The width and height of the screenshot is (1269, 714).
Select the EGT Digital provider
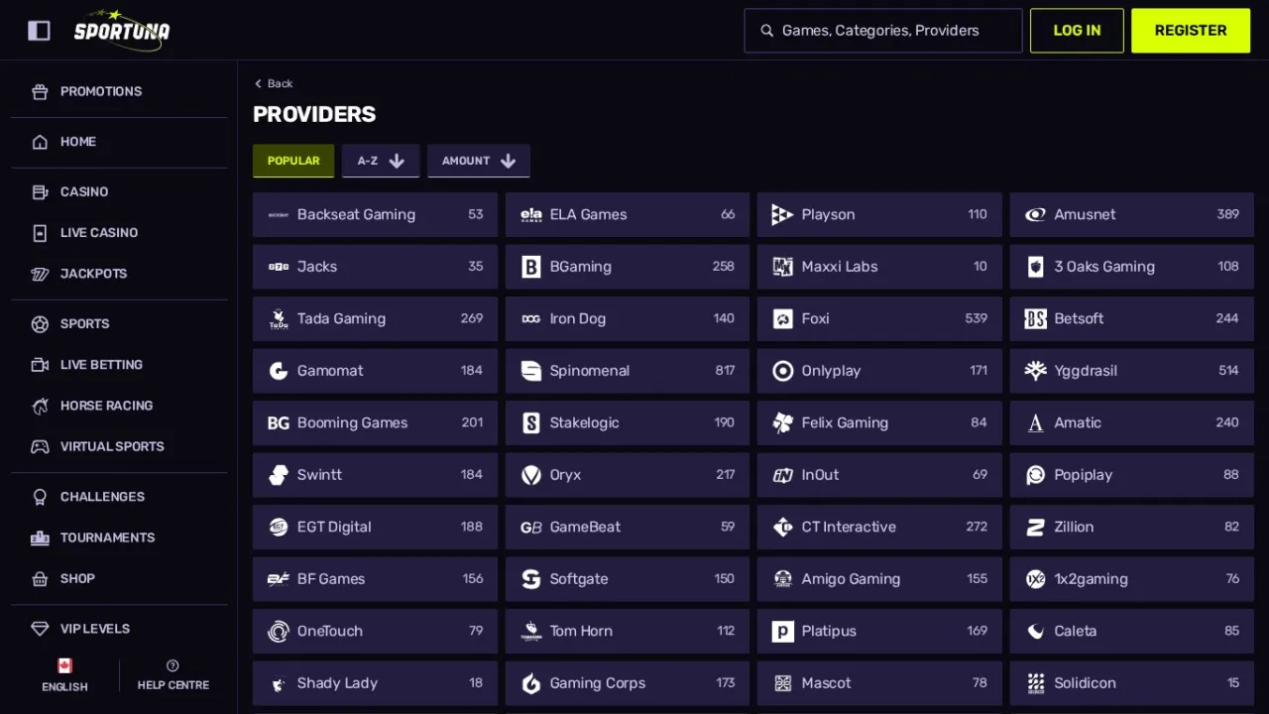coord(375,527)
